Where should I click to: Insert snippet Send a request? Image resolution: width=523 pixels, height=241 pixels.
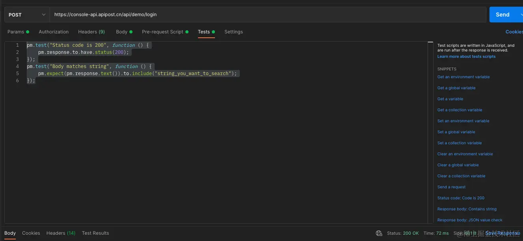pyautogui.click(x=451, y=187)
